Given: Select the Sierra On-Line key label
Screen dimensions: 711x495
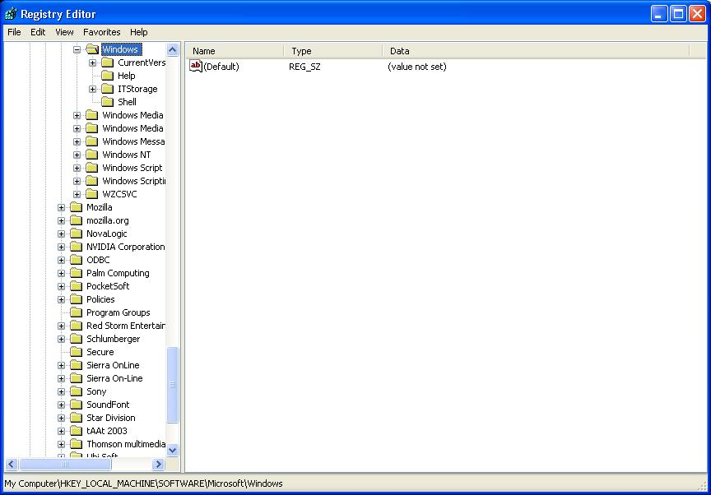Looking at the screenshot, I should tap(114, 378).
